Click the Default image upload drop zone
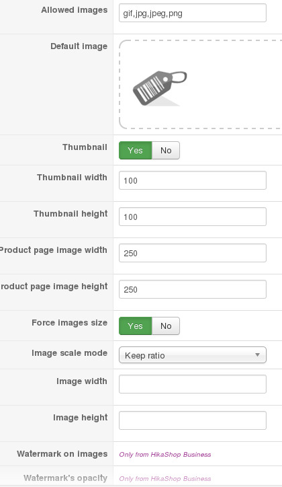 click(201, 84)
